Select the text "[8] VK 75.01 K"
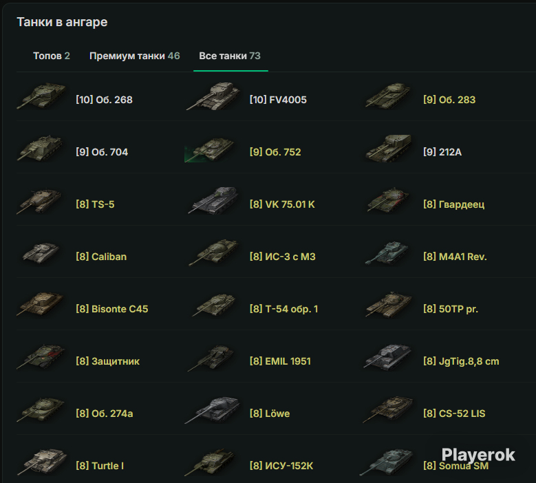The image size is (536, 483). tap(282, 204)
